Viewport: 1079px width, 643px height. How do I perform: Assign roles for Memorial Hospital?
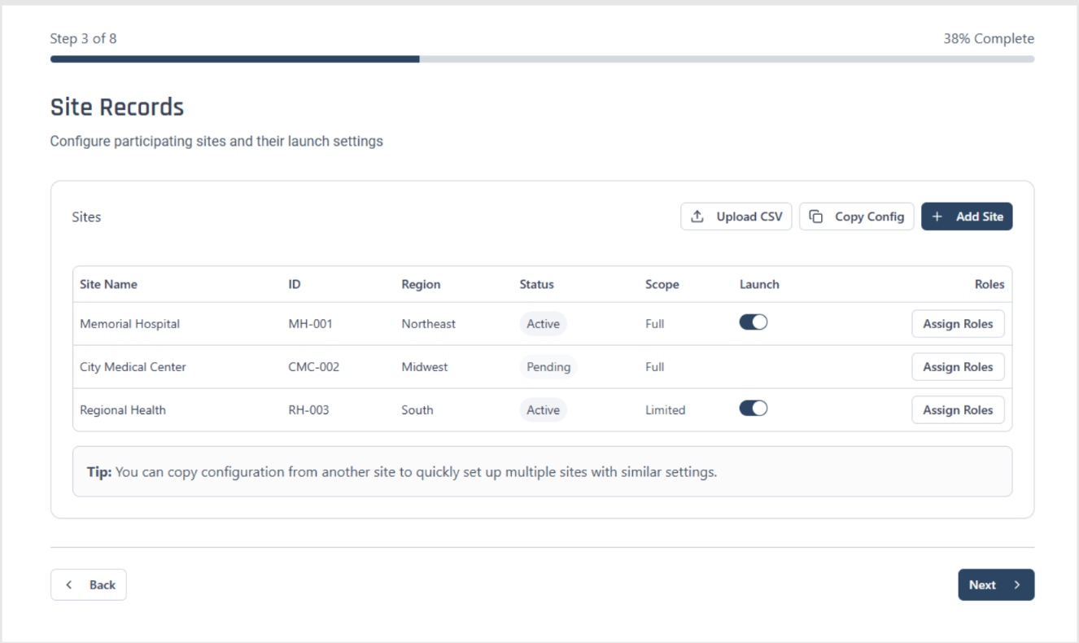[x=958, y=324]
